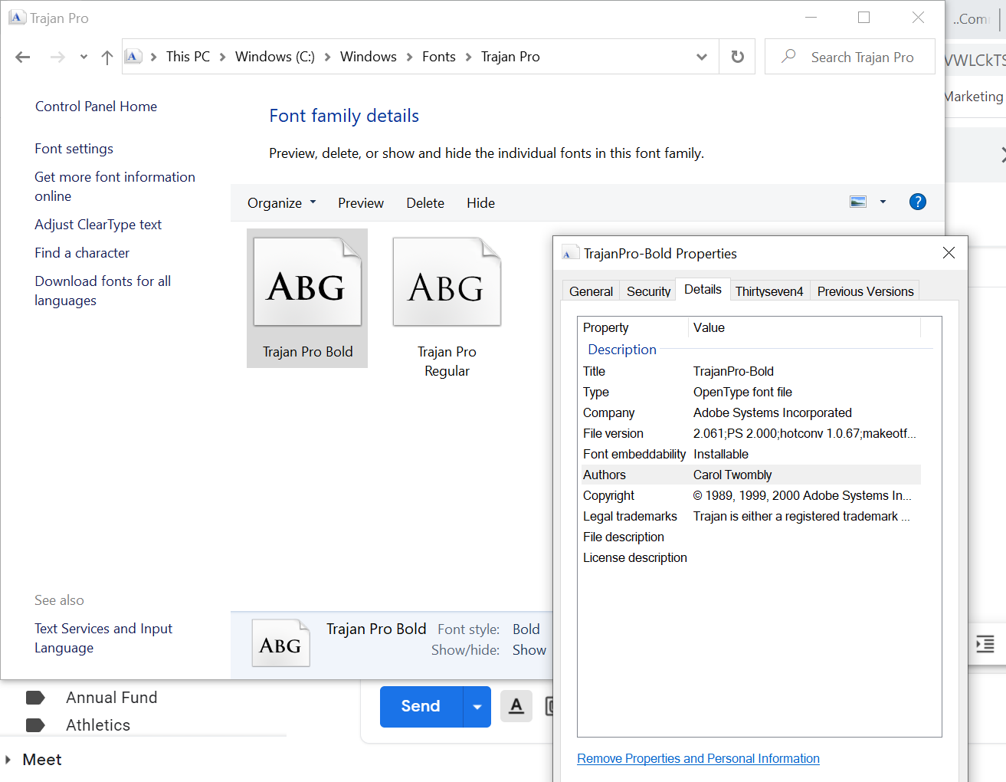
Task: Click the Up one level arrow
Action: (107, 57)
